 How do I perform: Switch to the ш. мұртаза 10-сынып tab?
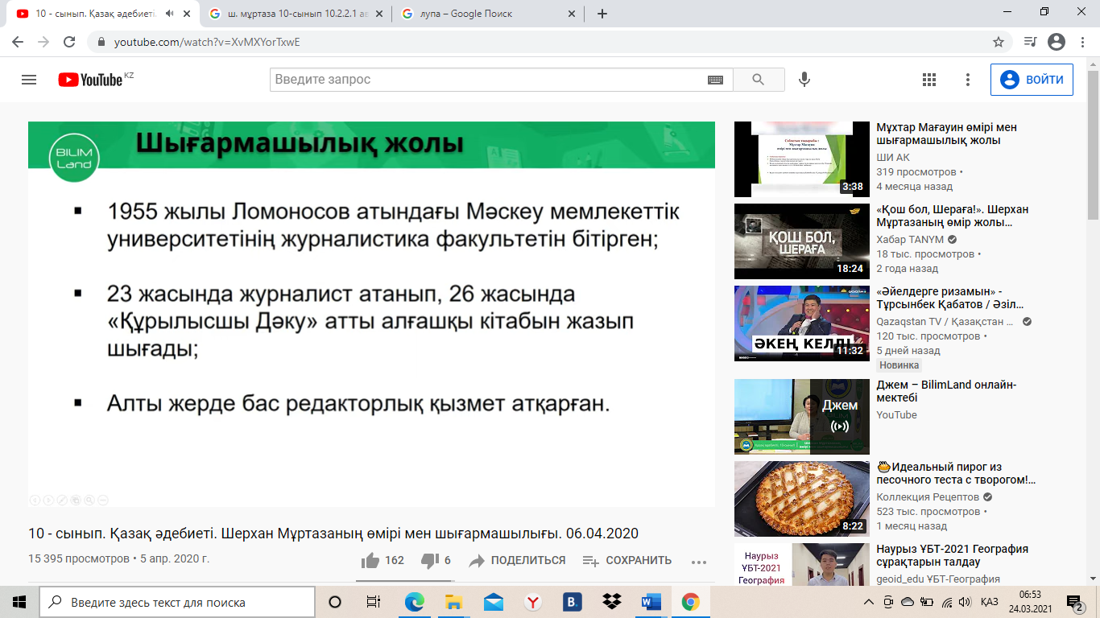(x=296, y=14)
